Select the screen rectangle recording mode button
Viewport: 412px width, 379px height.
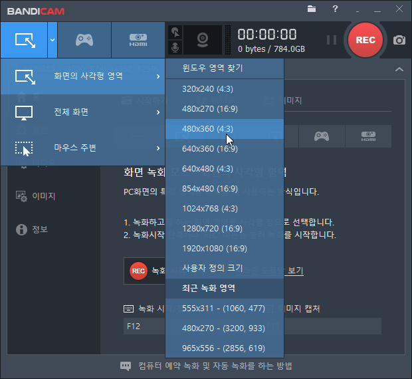pyautogui.click(x=24, y=40)
